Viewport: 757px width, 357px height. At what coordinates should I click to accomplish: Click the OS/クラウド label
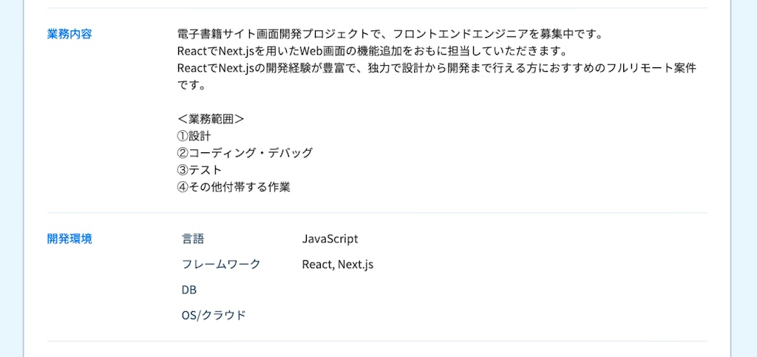coord(214,315)
